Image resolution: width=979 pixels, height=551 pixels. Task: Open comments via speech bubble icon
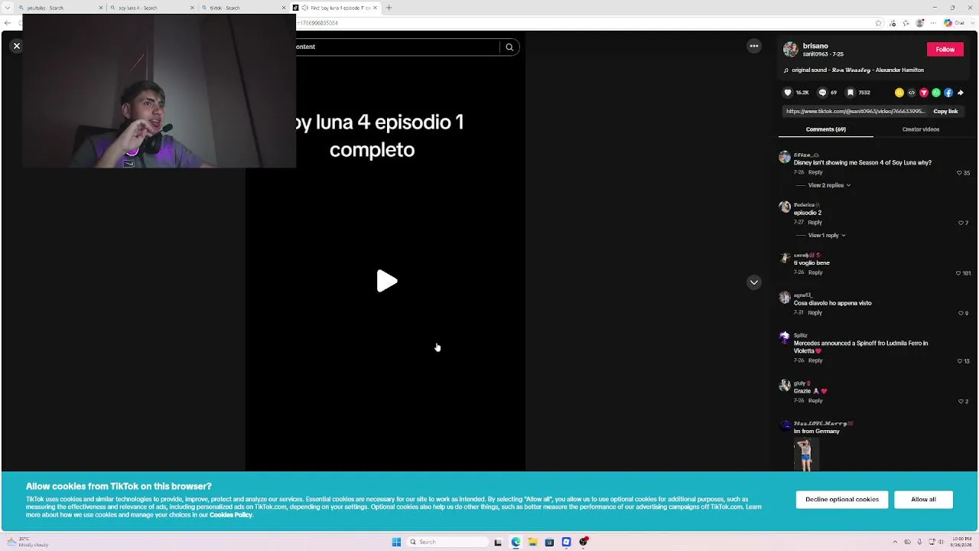point(823,93)
